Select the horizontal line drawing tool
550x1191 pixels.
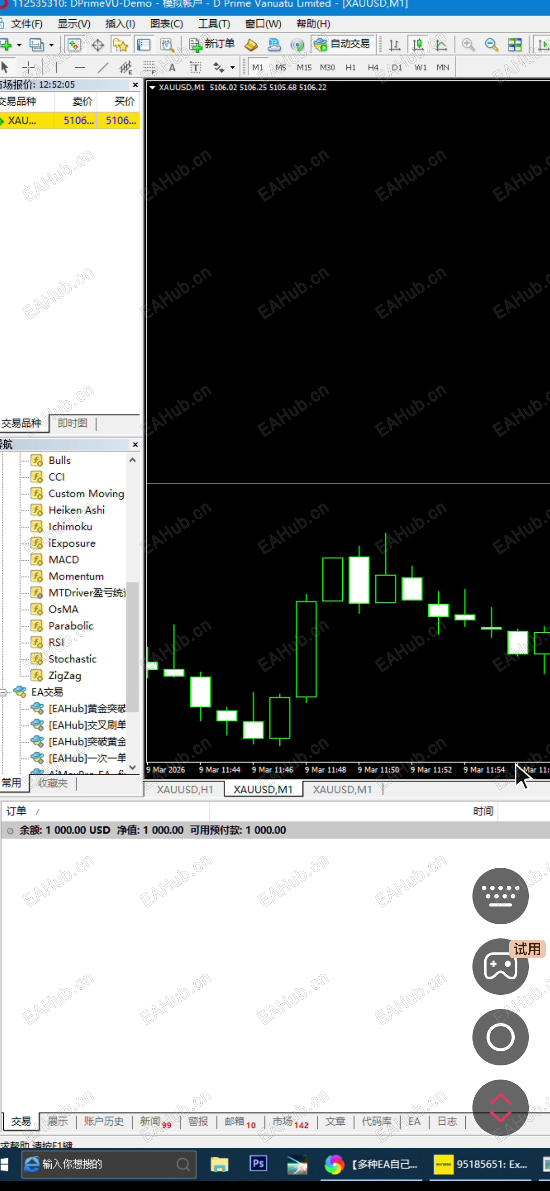coord(80,67)
